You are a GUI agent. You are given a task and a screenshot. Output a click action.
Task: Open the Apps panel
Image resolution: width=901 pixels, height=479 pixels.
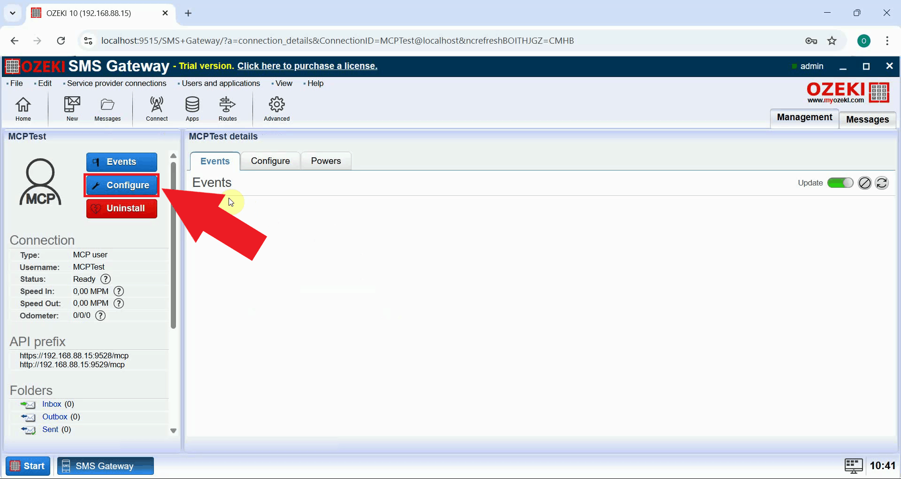click(192, 108)
